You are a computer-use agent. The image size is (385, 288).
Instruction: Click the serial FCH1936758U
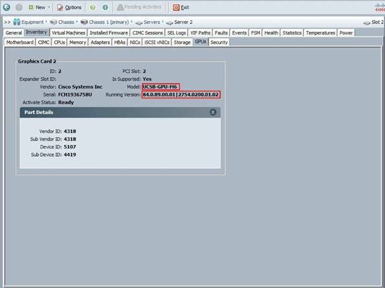pyautogui.click(x=75, y=94)
